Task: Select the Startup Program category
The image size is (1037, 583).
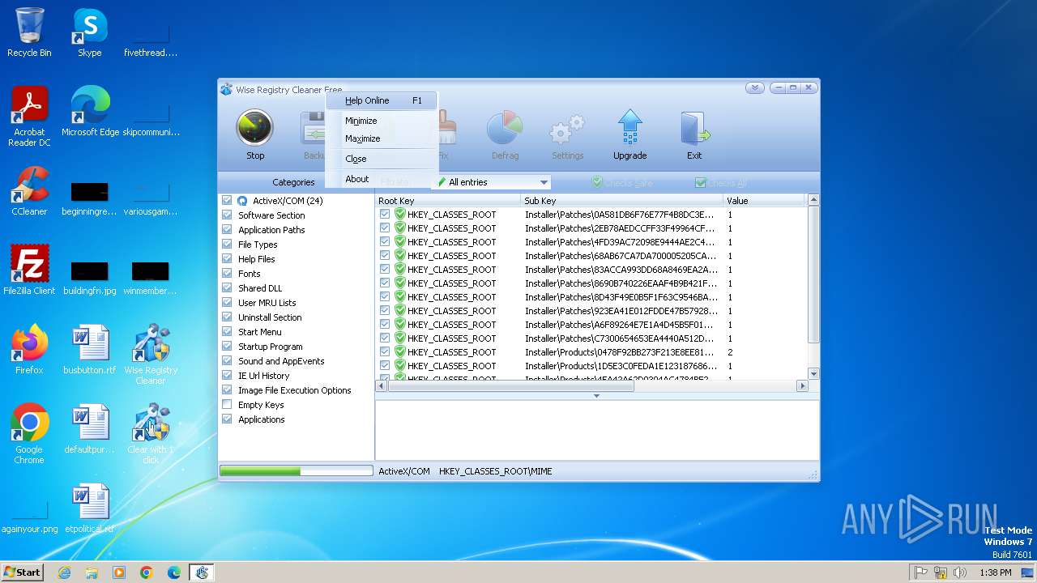Action: pos(271,346)
